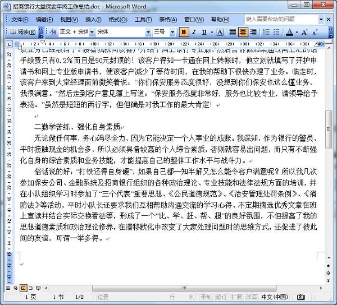The width and height of the screenshot is (337, 305).
Task: Open the 帮助(H) menu
Action: [220, 20]
